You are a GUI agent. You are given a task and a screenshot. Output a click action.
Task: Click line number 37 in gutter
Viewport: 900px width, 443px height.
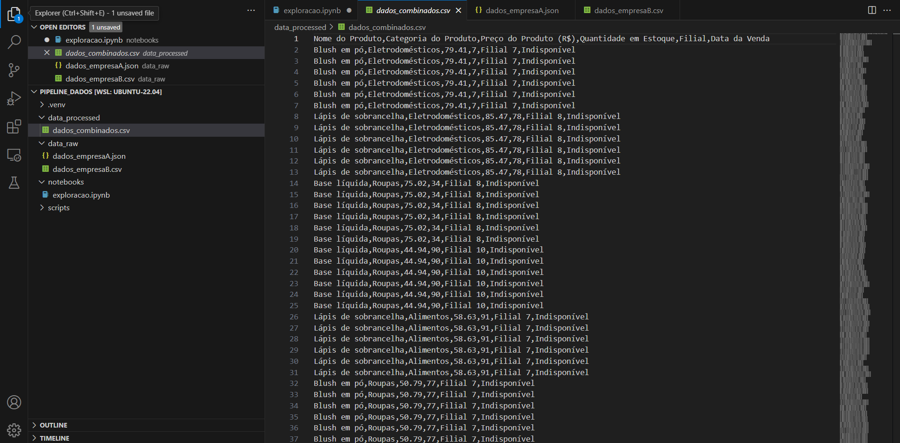(x=294, y=439)
